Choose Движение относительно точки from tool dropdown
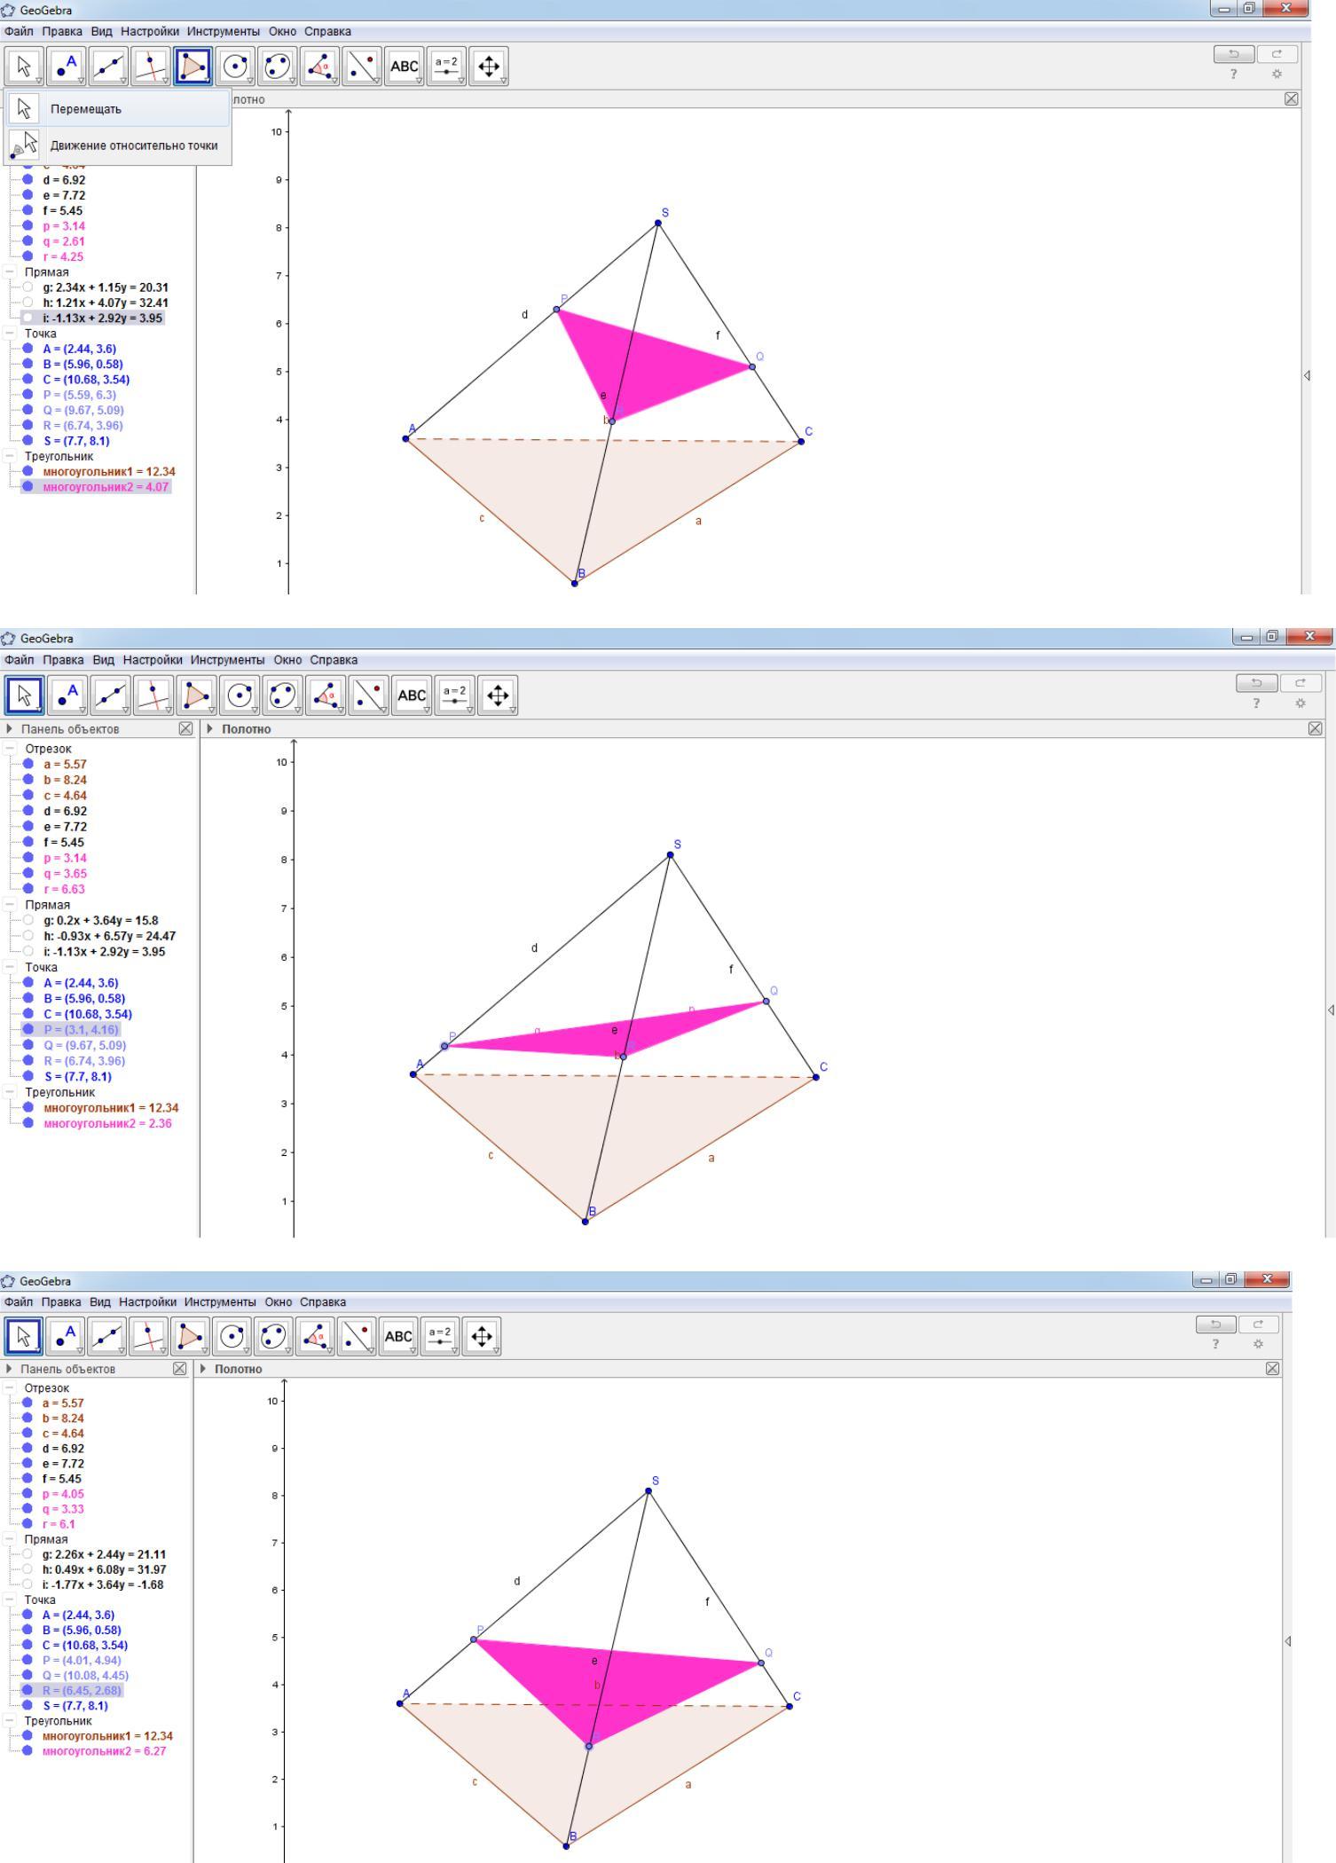 pyautogui.click(x=118, y=145)
